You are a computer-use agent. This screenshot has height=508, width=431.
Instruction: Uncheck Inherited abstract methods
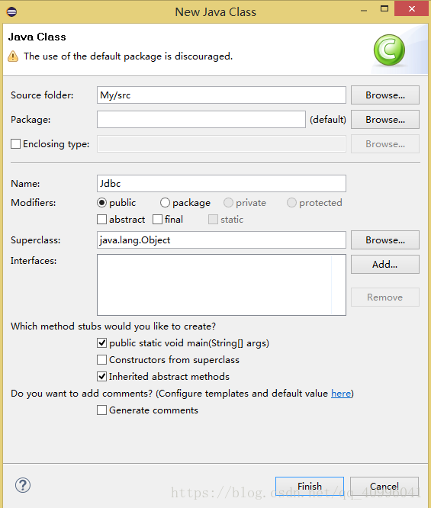[101, 377]
